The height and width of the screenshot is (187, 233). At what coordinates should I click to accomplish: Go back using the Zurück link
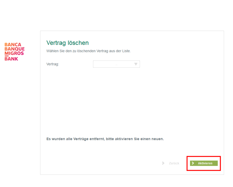point(174,163)
